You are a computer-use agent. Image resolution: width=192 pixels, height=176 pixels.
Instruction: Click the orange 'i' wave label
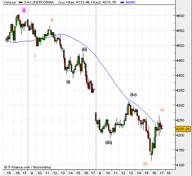click(x=35, y=56)
